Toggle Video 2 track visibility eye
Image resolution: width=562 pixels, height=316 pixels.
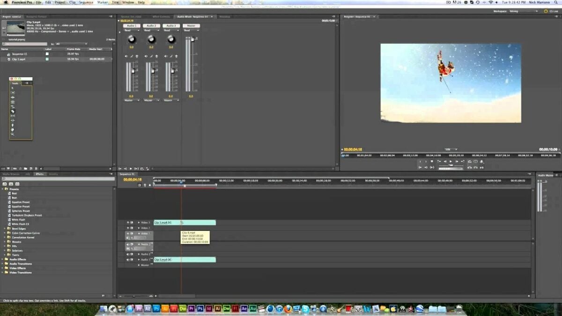point(128,228)
